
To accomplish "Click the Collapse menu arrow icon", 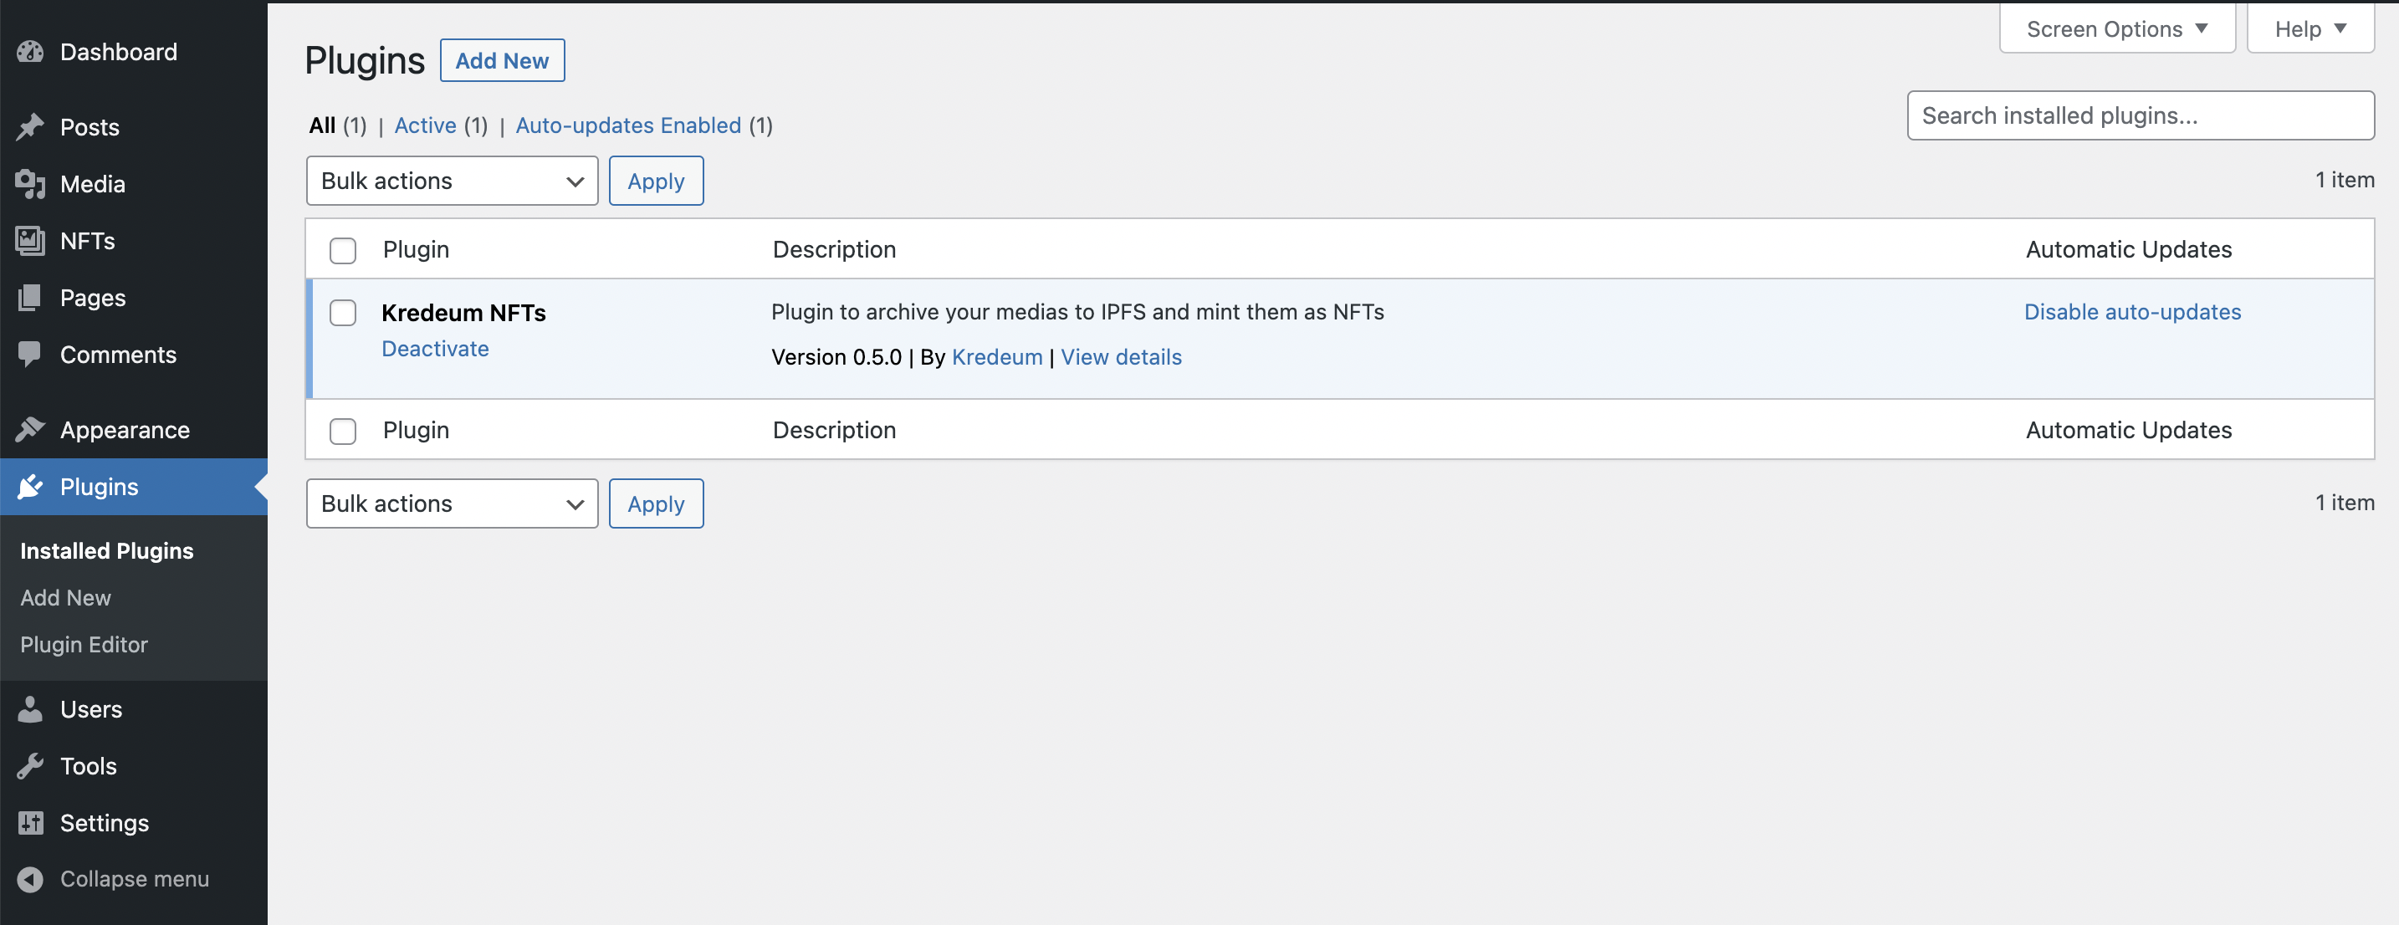I will point(30,878).
